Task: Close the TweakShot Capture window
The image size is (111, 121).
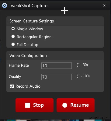Action: click(x=104, y=5)
